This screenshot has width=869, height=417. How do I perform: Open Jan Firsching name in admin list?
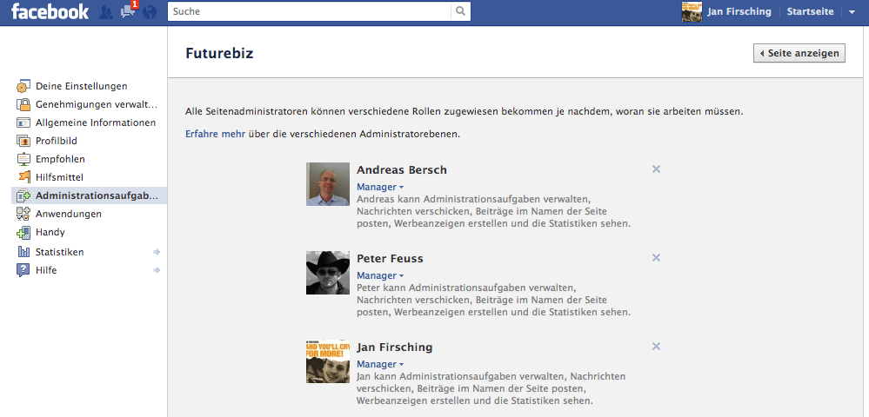coord(395,347)
